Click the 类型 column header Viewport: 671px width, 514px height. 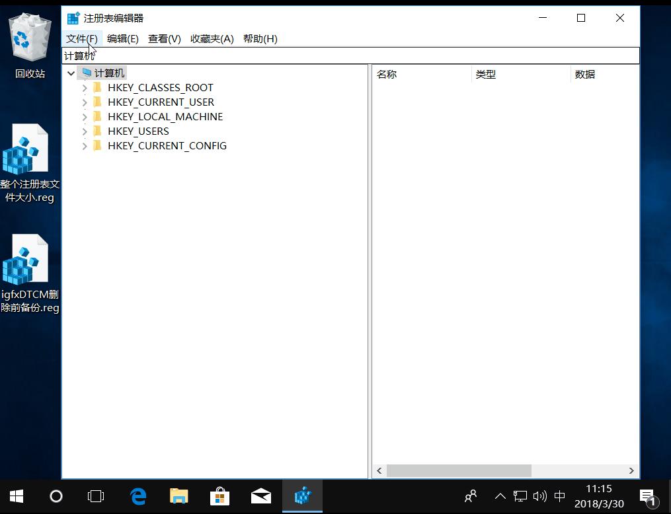pos(486,74)
